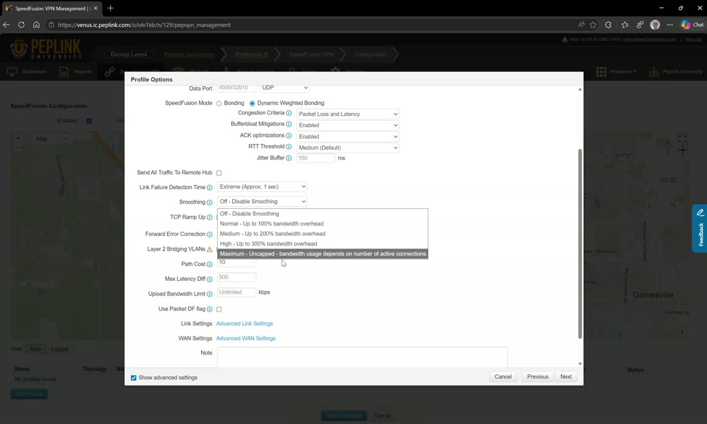Viewport: 707px width, 424px height.
Task: Click the Cancel button in Profile Options
Action: (x=503, y=376)
